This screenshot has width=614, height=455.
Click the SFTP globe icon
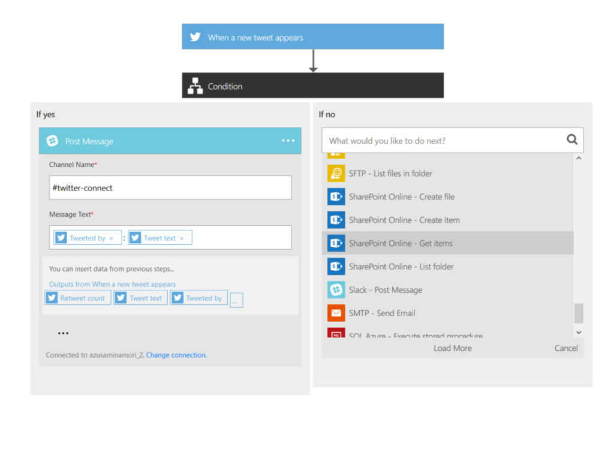336,173
